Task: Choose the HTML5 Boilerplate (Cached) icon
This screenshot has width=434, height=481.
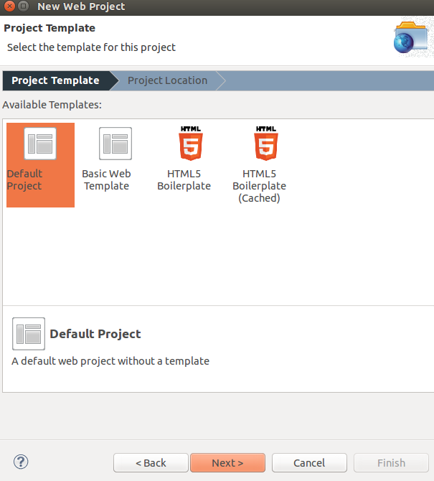Action: (x=266, y=143)
